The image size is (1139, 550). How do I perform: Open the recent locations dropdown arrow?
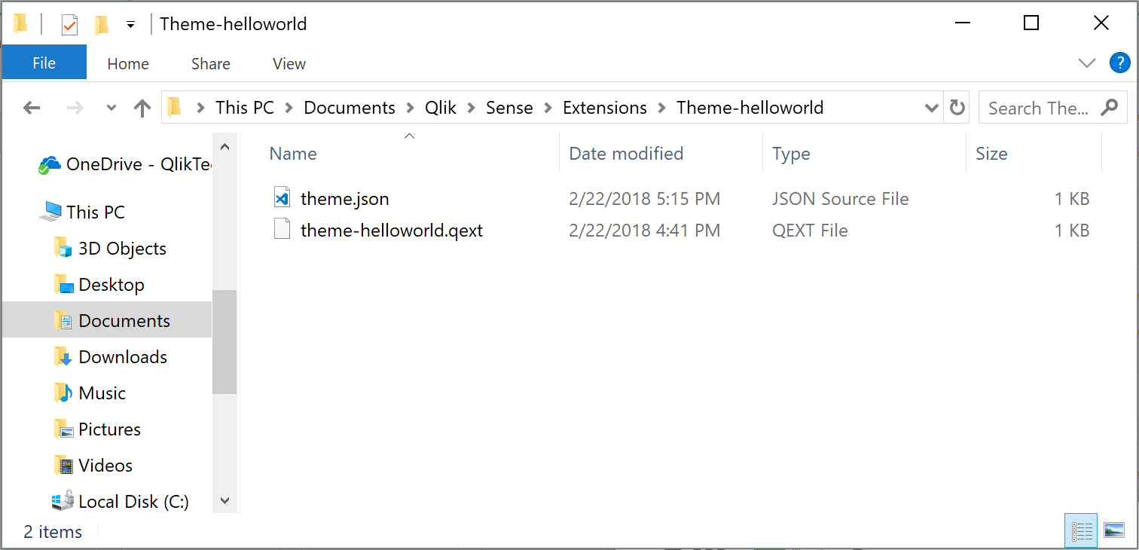click(111, 108)
